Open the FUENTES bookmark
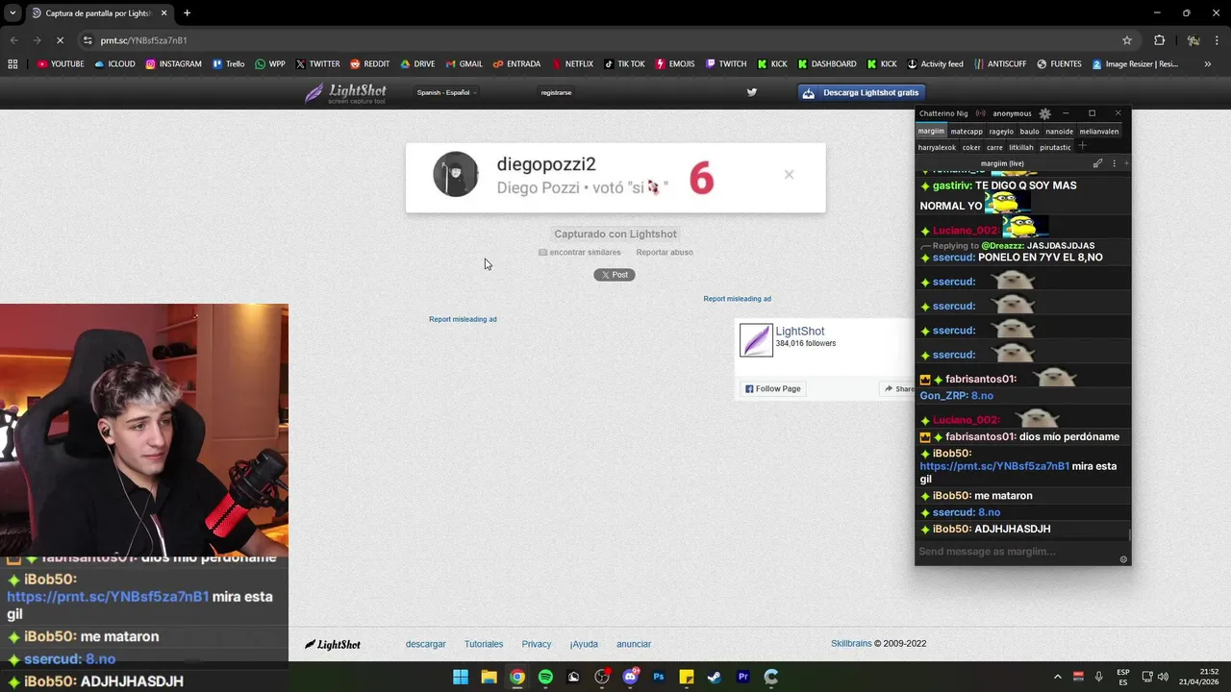This screenshot has height=692, width=1231. [x=1059, y=64]
